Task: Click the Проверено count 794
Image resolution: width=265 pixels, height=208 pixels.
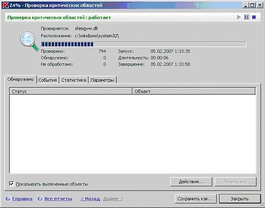Action: click(102, 51)
